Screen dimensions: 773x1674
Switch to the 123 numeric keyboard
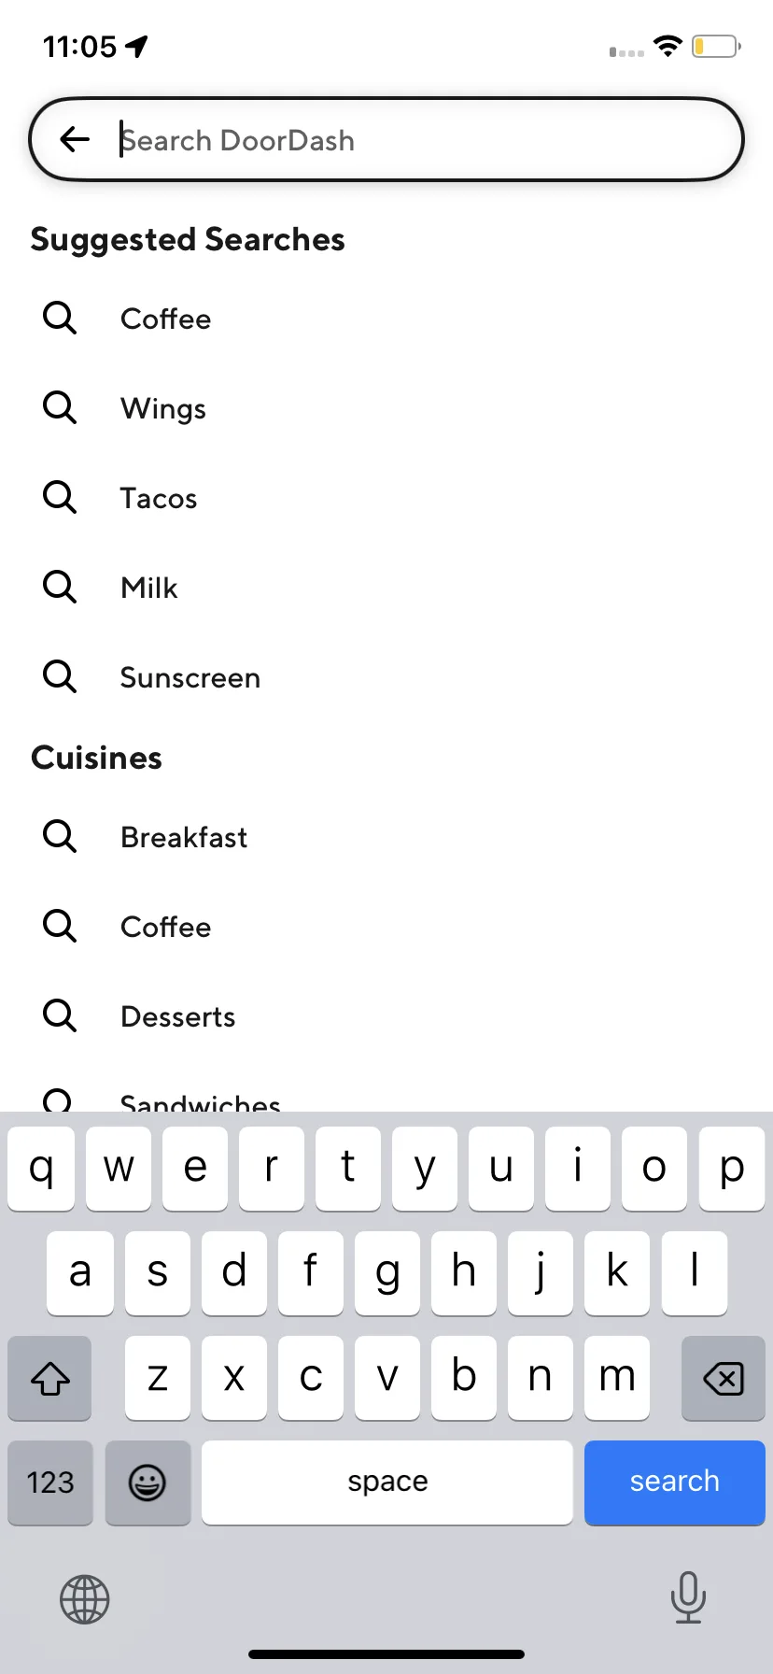click(50, 1482)
